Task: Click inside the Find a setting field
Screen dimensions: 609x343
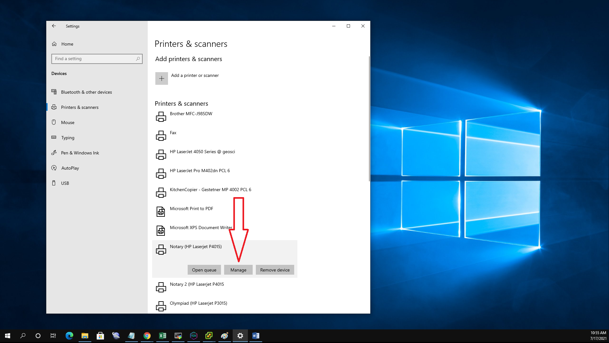Action: pyautogui.click(x=94, y=59)
